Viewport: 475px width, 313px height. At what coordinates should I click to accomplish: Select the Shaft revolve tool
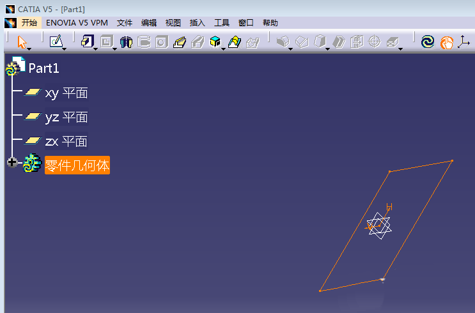[x=126, y=42]
